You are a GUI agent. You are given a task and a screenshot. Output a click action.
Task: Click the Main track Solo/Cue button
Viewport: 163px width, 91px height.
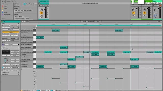point(156,13)
